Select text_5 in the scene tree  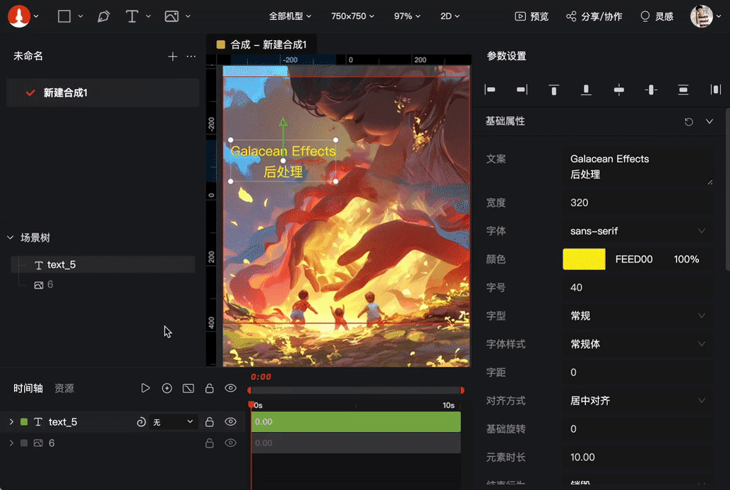click(103, 265)
